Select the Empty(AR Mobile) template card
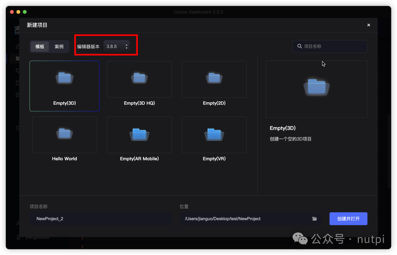397x255 pixels. [x=139, y=139]
